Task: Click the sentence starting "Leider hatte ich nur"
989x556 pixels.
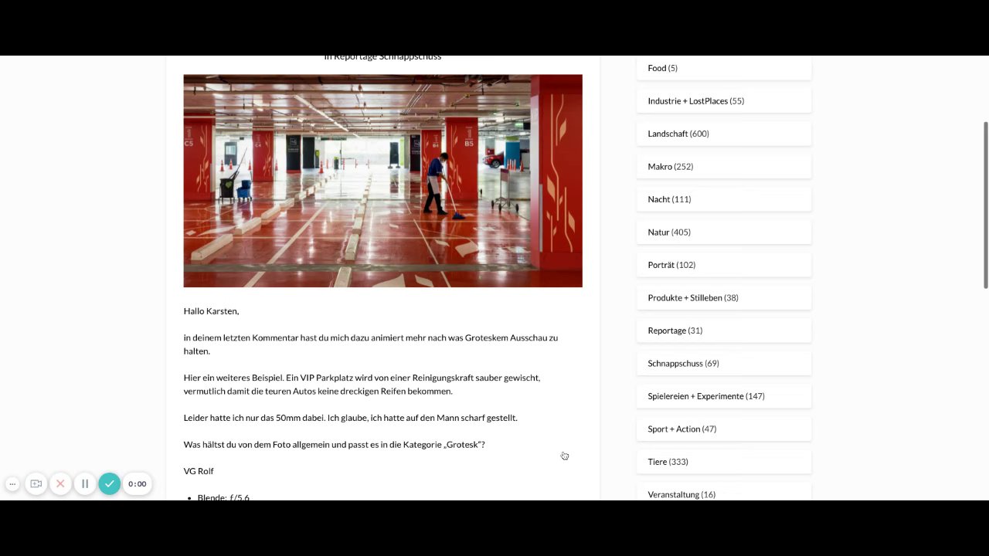Action: tap(350, 418)
